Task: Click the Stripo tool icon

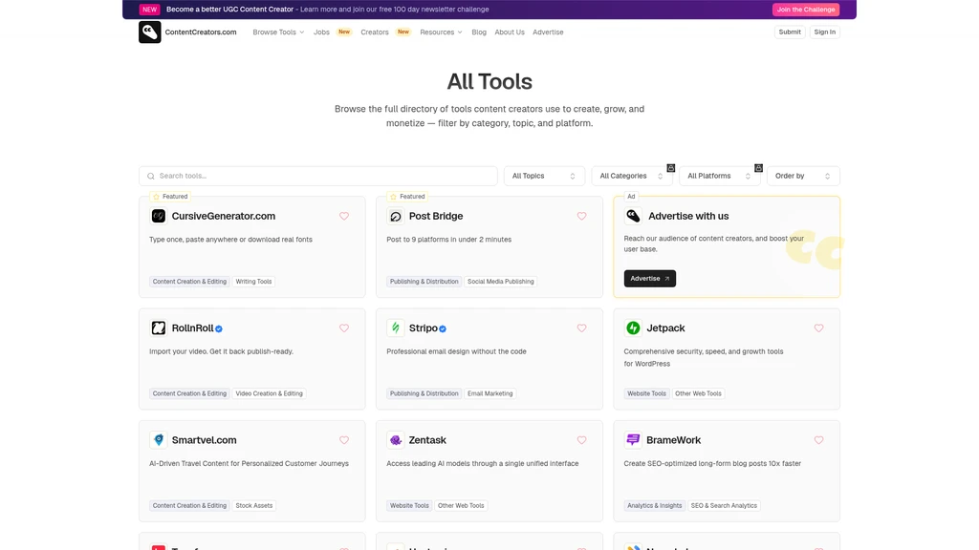Action: click(395, 328)
